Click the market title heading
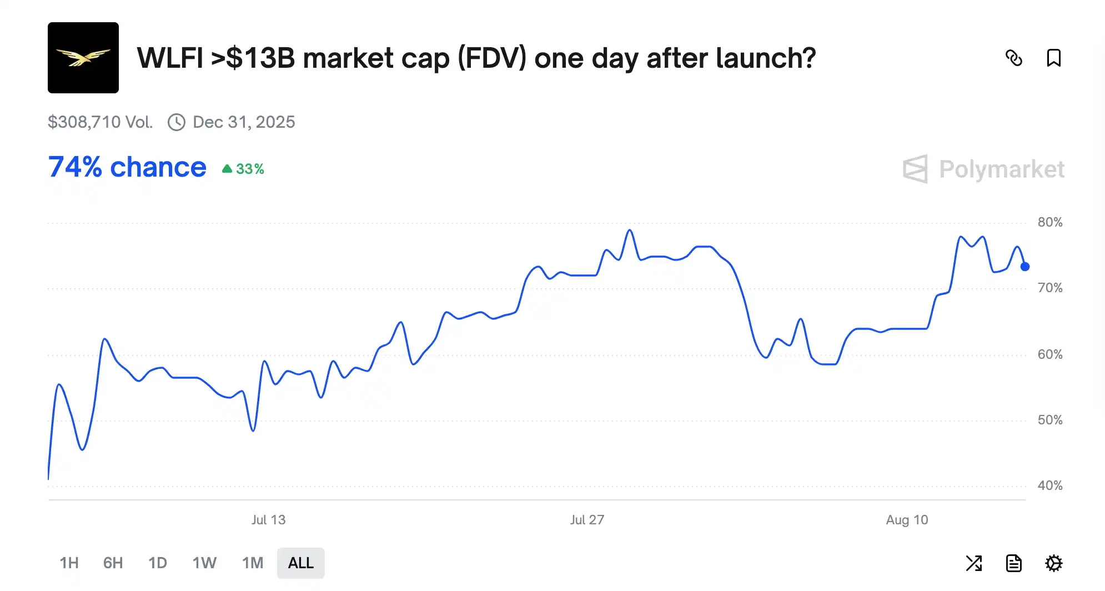This screenshot has height=591, width=1105. point(476,58)
